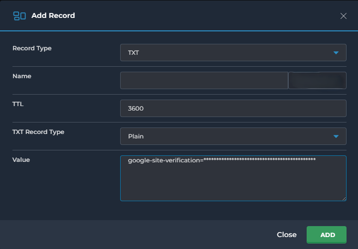This screenshot has height=249, width=358.
Task: Click the TTL label
Action: coord(18,104)
